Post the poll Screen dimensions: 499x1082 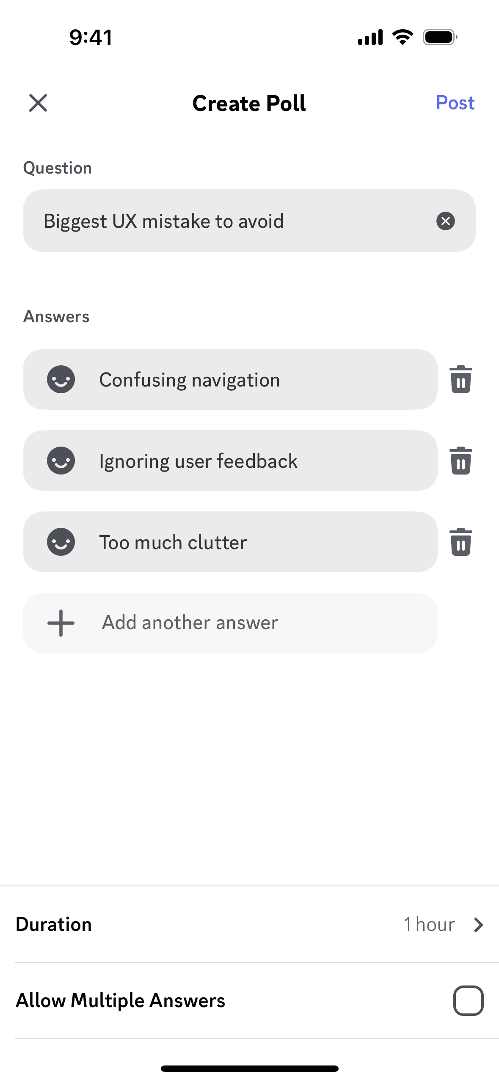tap(455, 103)
